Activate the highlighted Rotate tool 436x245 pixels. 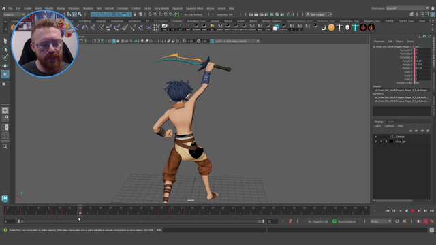click(5, 74)
